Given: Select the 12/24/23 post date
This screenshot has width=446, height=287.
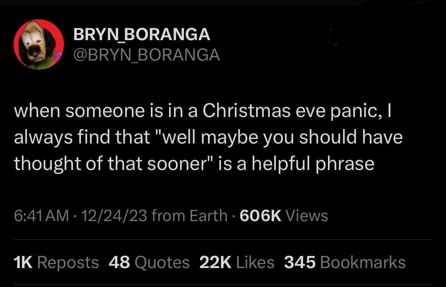Looking at the screenshot, I should pyautogui.click(x=113, y=216).
